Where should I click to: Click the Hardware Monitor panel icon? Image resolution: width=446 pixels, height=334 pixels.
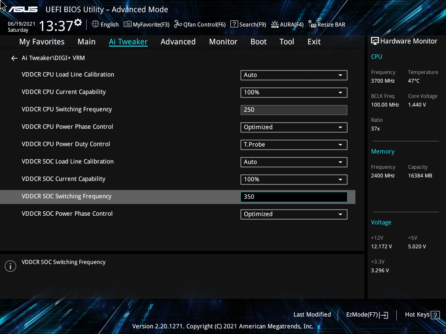click(x=375, y=40)
